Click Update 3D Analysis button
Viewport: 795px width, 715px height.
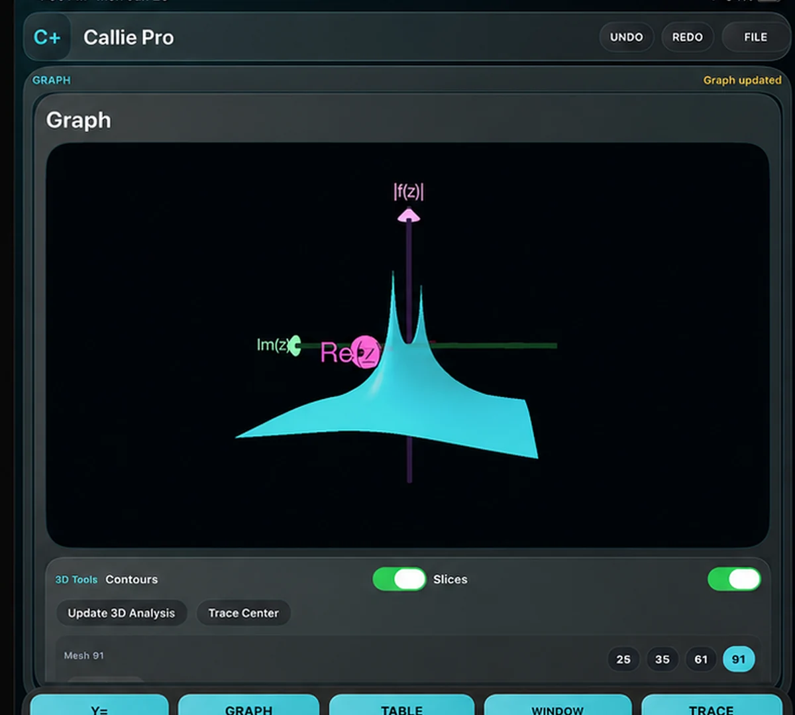(121, 613)
